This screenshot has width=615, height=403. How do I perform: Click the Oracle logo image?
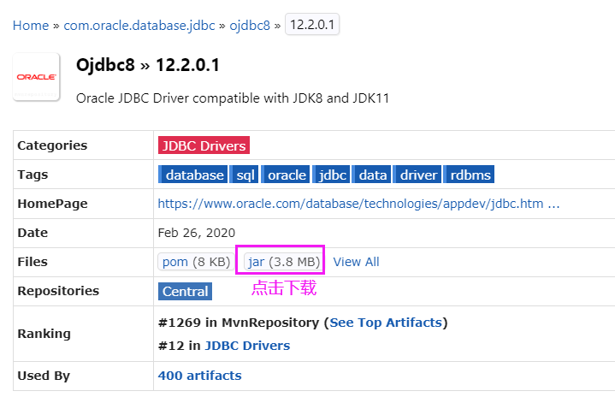tap(36, 77)
